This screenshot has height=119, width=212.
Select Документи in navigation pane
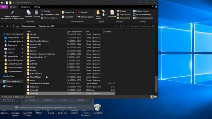[12, 45]
